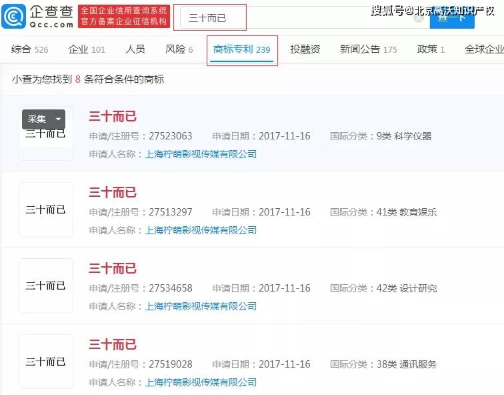Viewport: 504px width, 395px height.
Task: Open the 综合 526 tab
Action: point(29,49)
